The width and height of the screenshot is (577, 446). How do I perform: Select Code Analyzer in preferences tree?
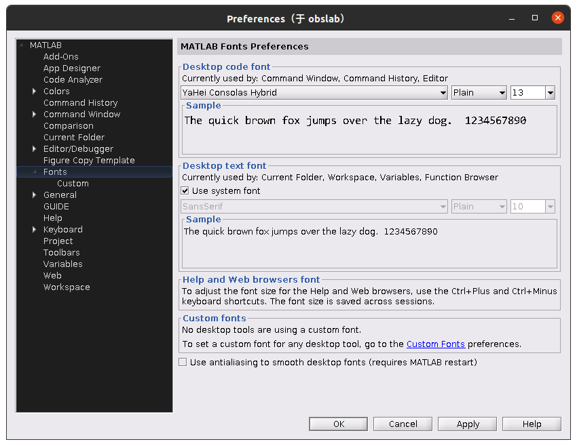(x=73, y=80)
